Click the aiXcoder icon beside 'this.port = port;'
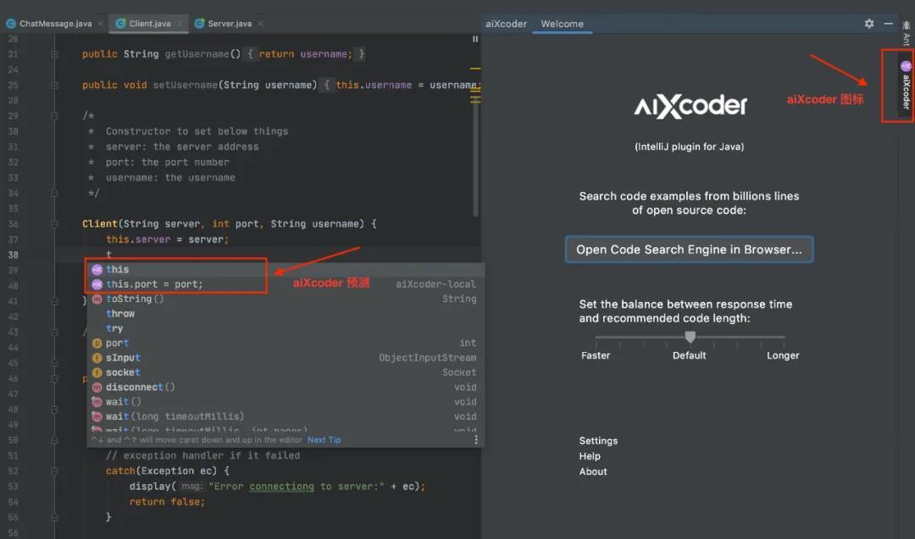Viewport: 915px width, 539px height. pos(97,283)
